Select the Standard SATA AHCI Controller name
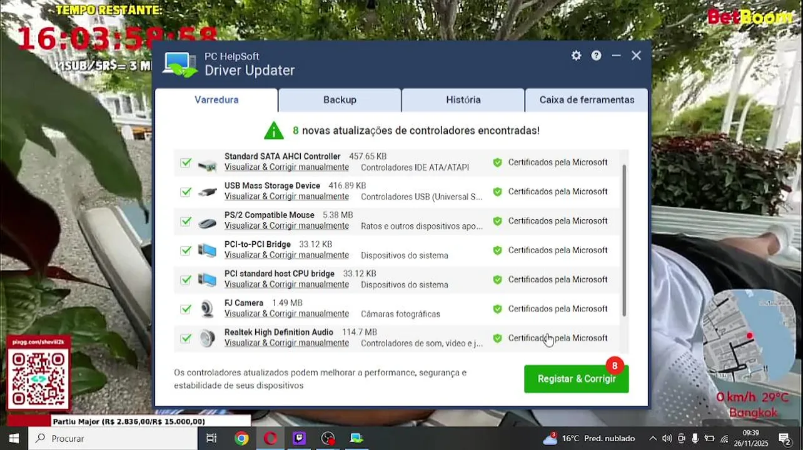 282,157
